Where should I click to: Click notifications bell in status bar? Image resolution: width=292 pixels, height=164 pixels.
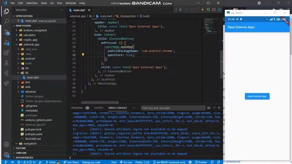pos(219,162)
